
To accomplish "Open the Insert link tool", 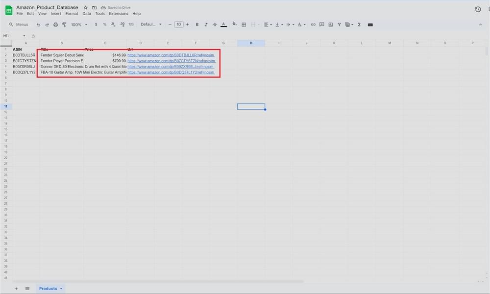I will click(x=313, y=24).
